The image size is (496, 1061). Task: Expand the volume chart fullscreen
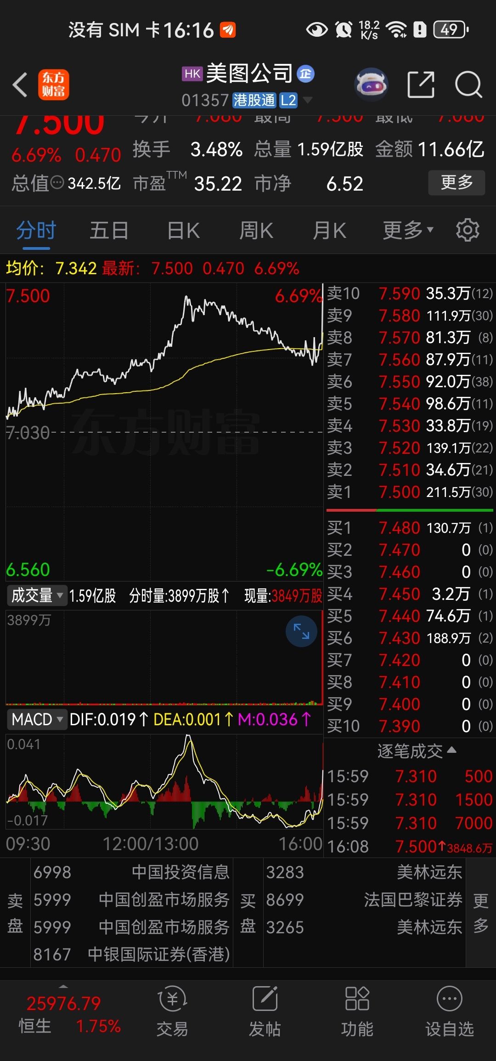[301, 631]
